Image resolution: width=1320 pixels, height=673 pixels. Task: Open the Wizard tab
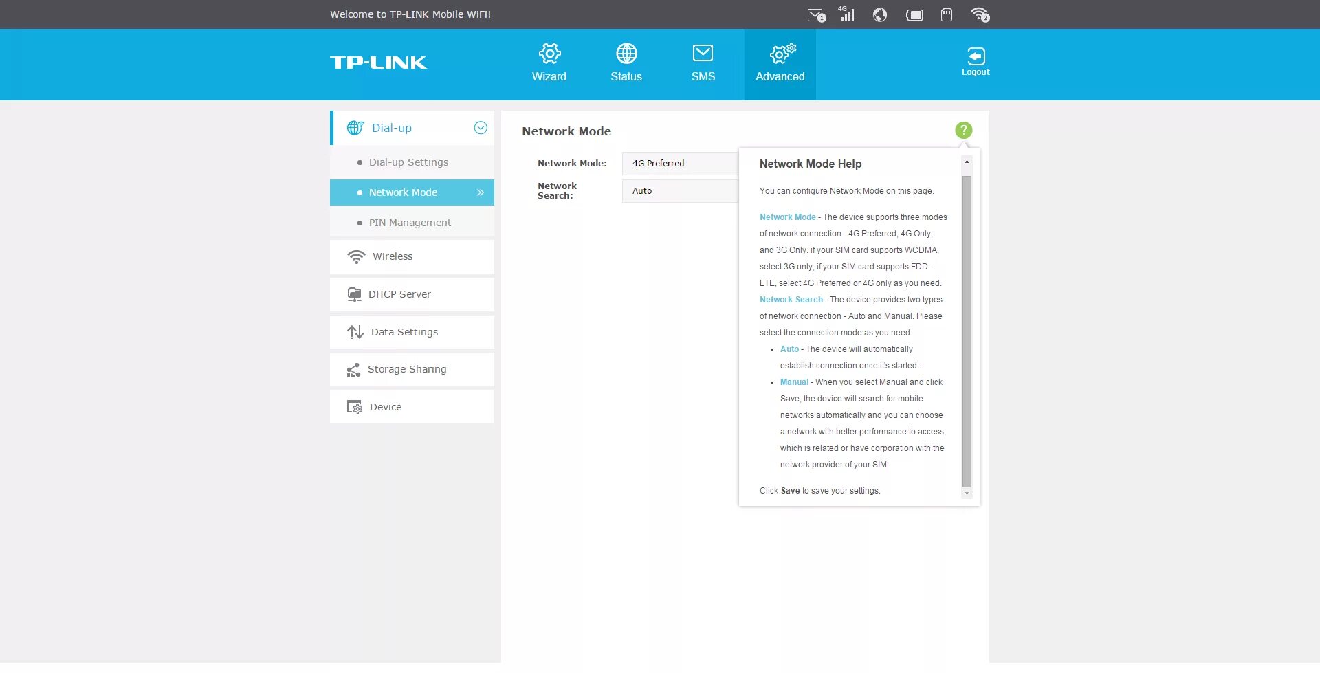point(549,63)
